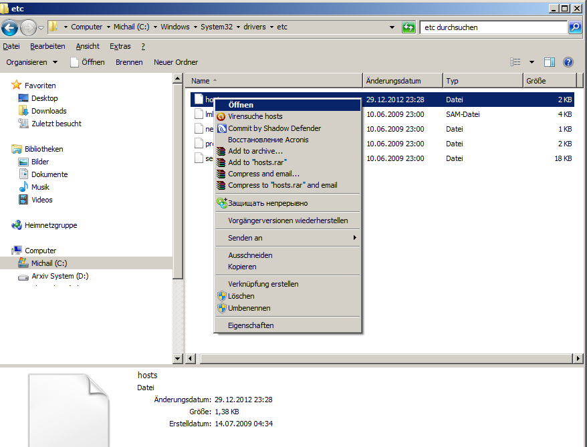
Task: Go back with the blue Back arrow
Action: tap(9, 27)
